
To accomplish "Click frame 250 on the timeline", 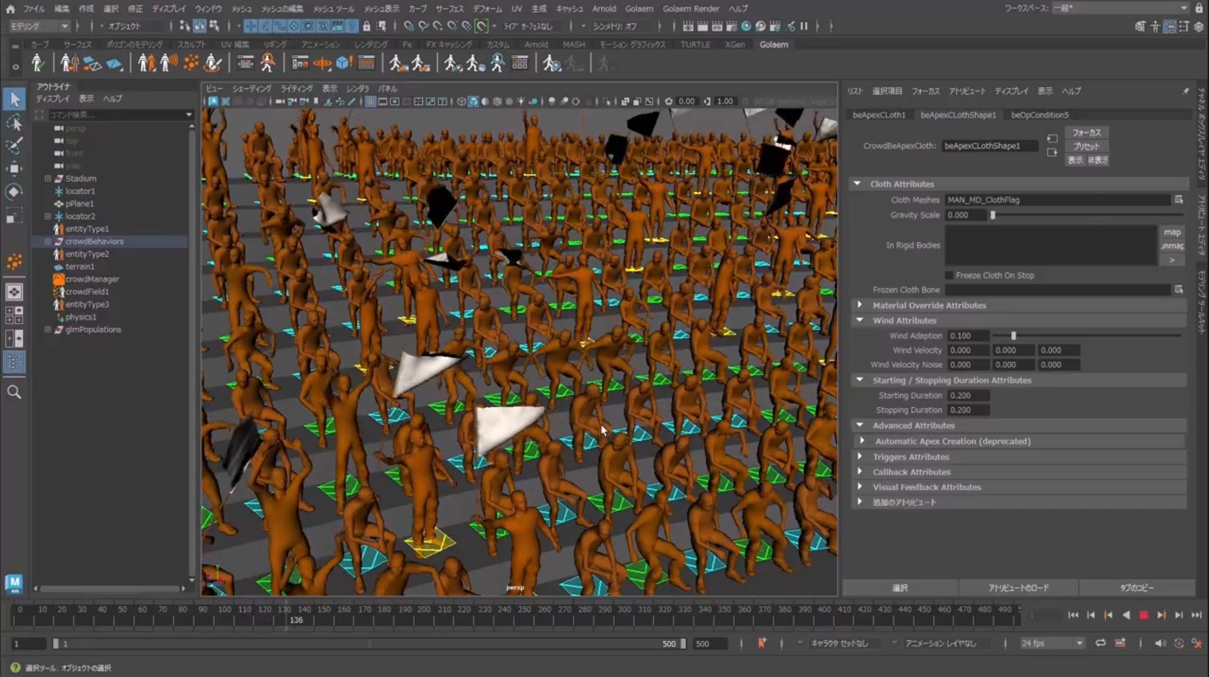I will (524, 609).
